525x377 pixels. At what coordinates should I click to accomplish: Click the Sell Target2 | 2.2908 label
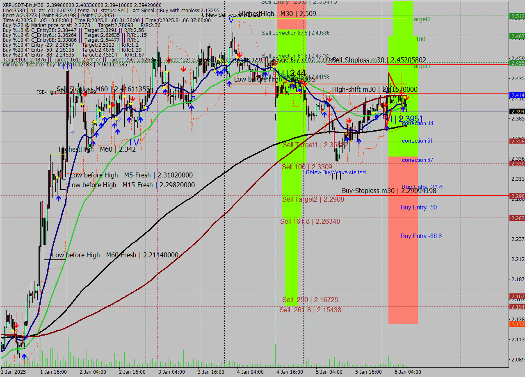point(313,199)
